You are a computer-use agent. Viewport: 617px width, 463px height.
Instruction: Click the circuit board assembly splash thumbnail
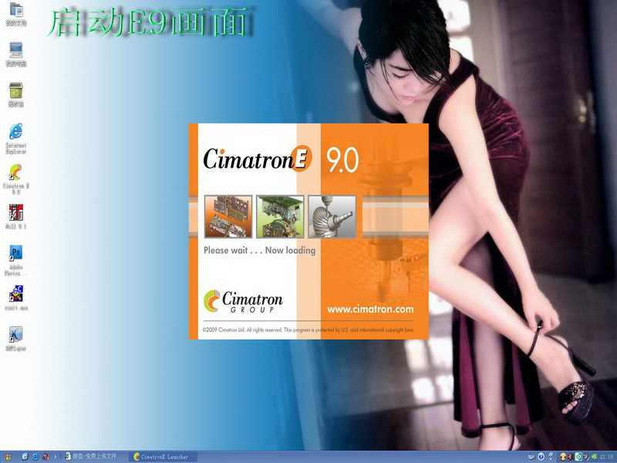[228, 217]
